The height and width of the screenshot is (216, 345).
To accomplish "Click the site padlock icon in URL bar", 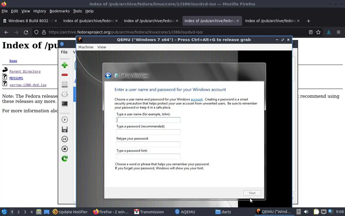I will [x=44, y=32].
